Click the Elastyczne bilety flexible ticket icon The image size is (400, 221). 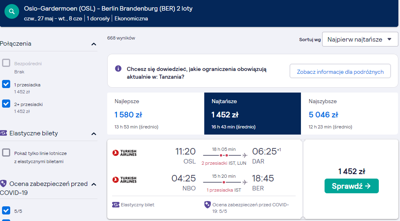pyautogui.click(x=3, y=133)
